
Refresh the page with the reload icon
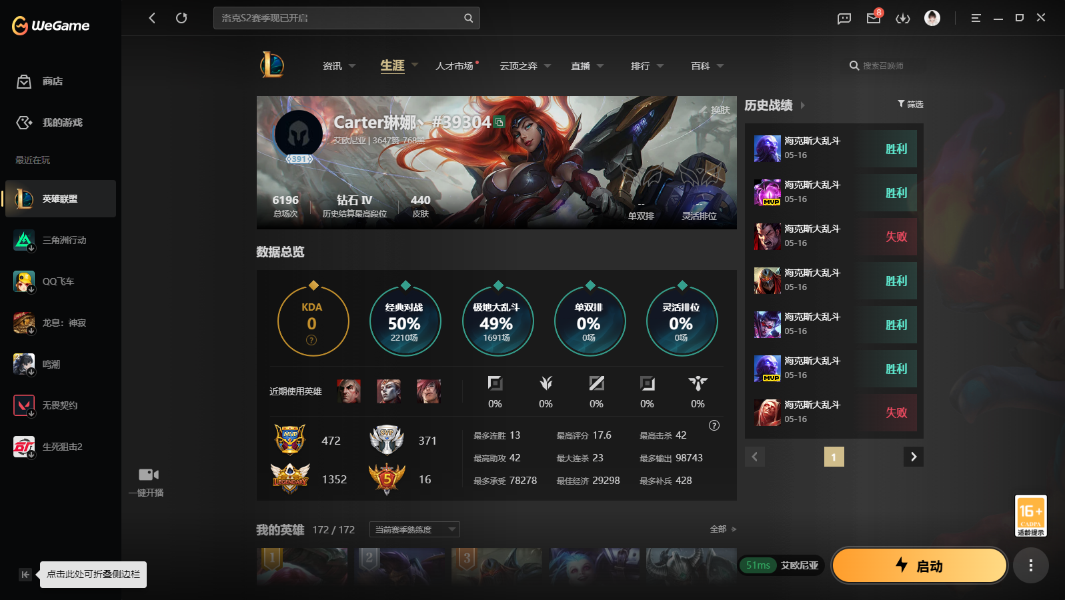click(181, 18)
